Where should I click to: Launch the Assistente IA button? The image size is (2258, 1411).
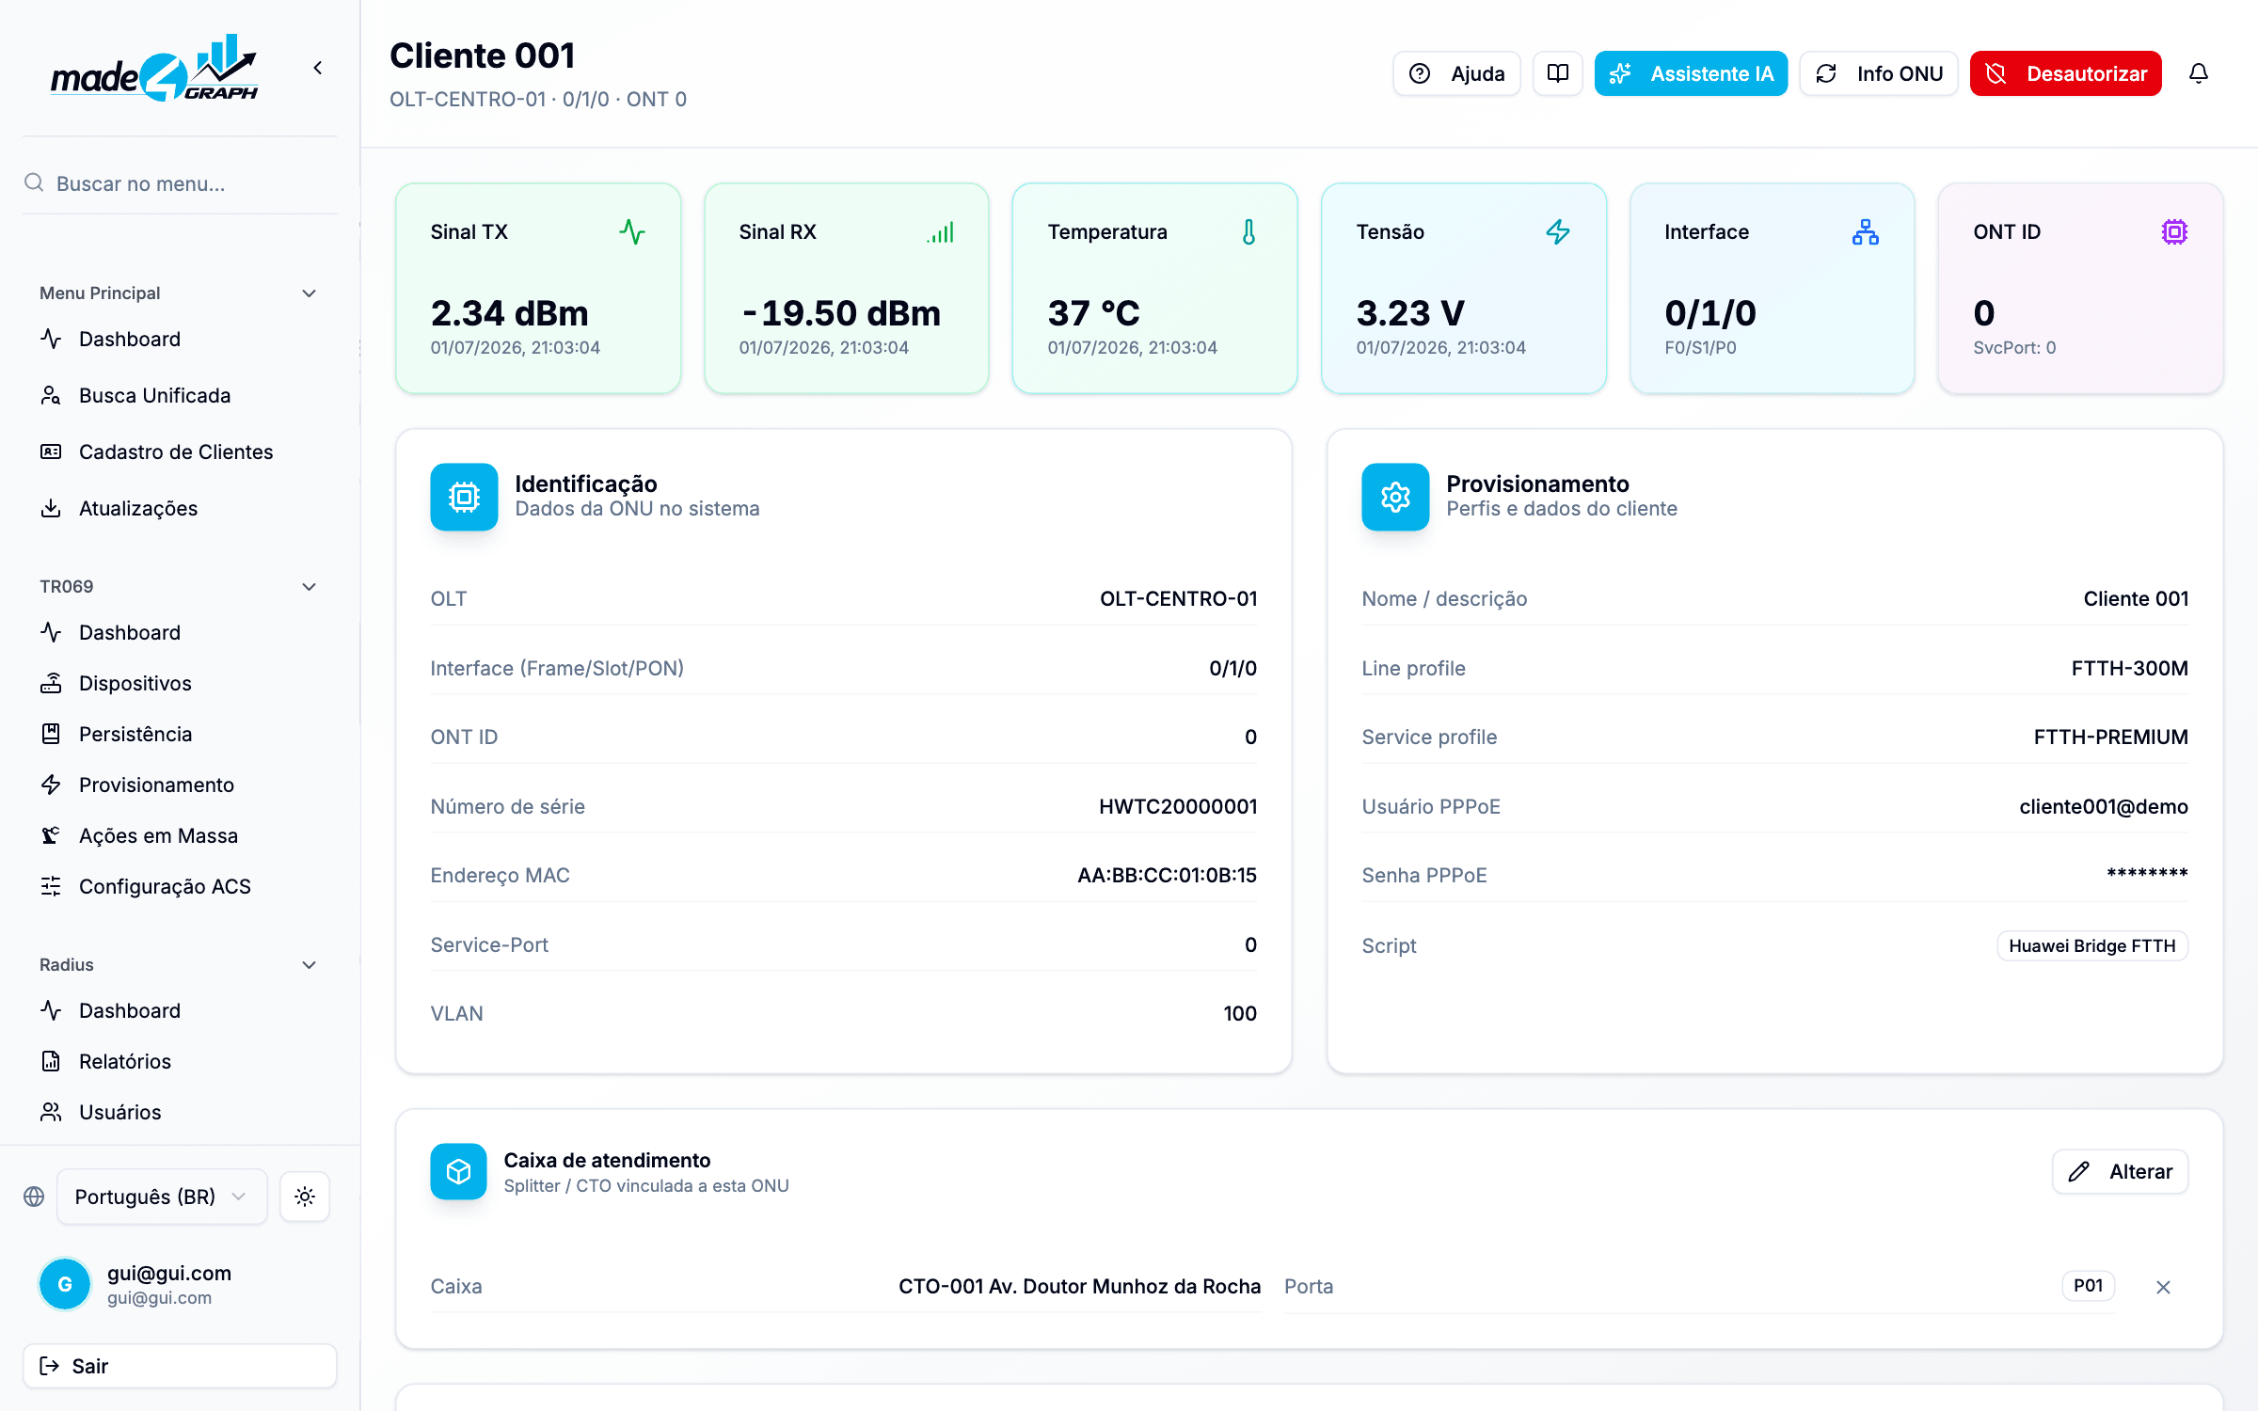click(x=1691, y=73)
